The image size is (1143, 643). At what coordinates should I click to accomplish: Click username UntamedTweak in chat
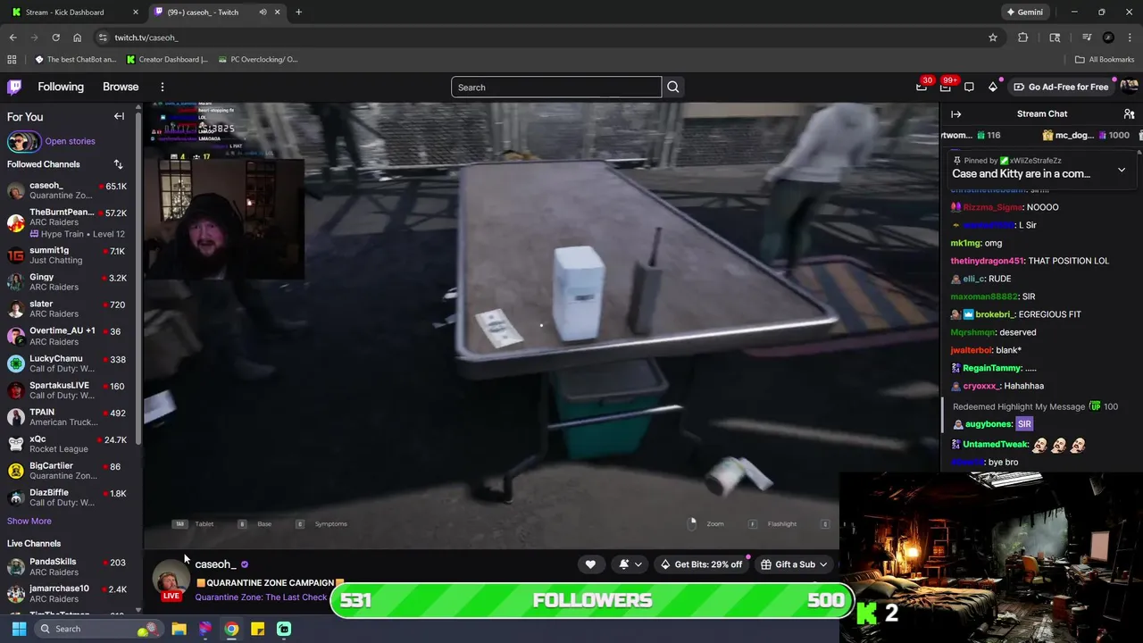click(996, 444)
